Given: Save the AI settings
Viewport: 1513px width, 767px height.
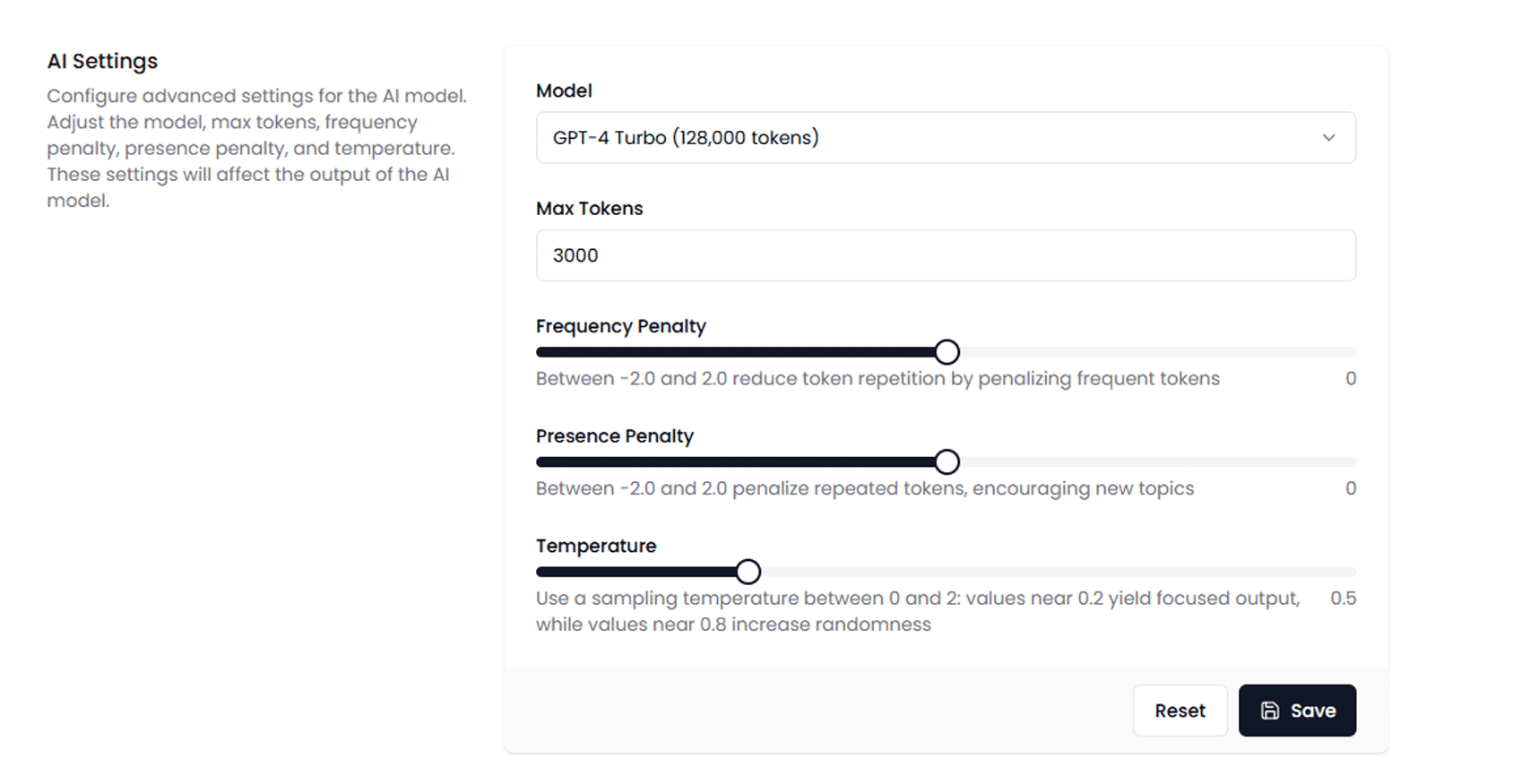Looking at the screenshot, I should (x=1296, y=711).
